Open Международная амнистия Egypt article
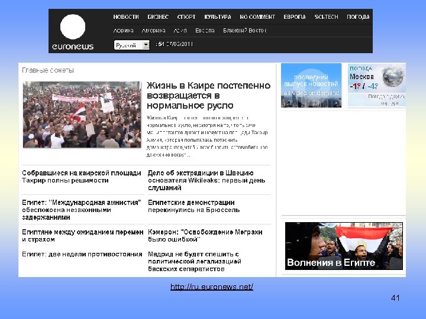Screen dimensions: 426x319 (82, 210)
